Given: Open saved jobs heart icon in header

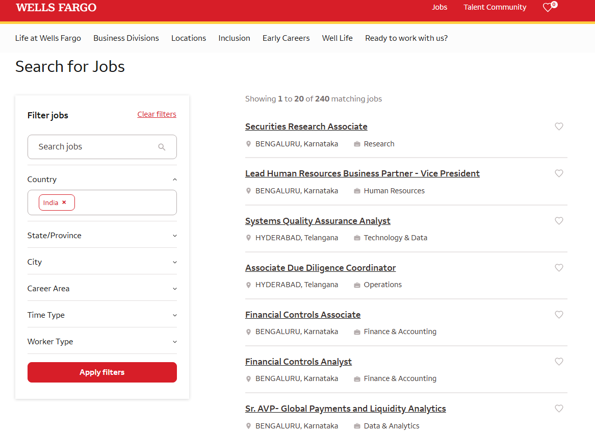Looking at the screenshot, I should click(x=550, y=7).
